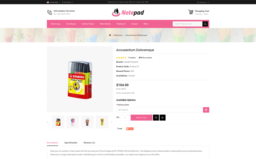Expand the Currency dropdown
The width and height of the screenshot is (256, 159).
pos(68,2)
